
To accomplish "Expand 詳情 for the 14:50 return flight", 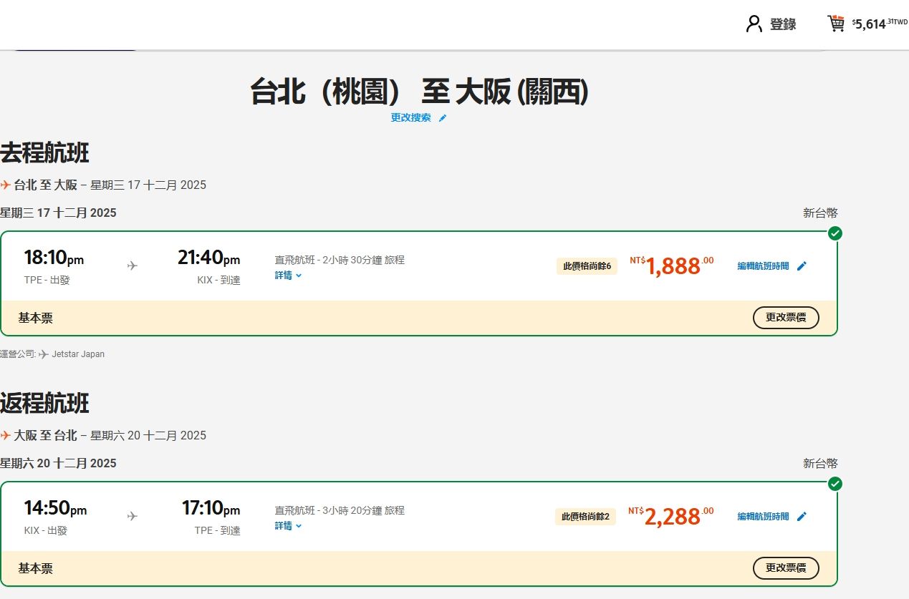I will 288,526.
